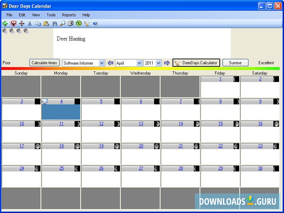Click the deer marker icon on April 4
284x213 pixels.
tap(45, 102)
